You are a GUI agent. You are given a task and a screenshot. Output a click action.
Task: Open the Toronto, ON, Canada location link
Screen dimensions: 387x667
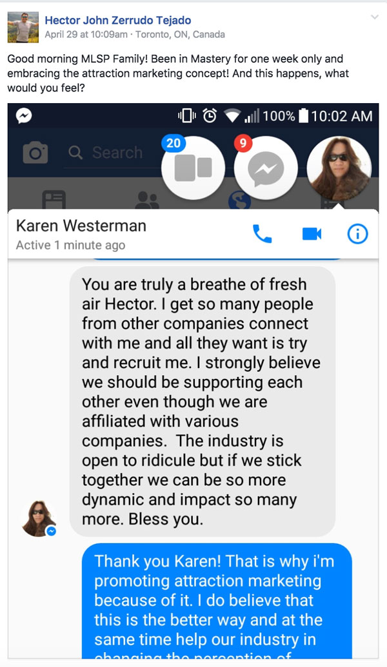(180, 34)
